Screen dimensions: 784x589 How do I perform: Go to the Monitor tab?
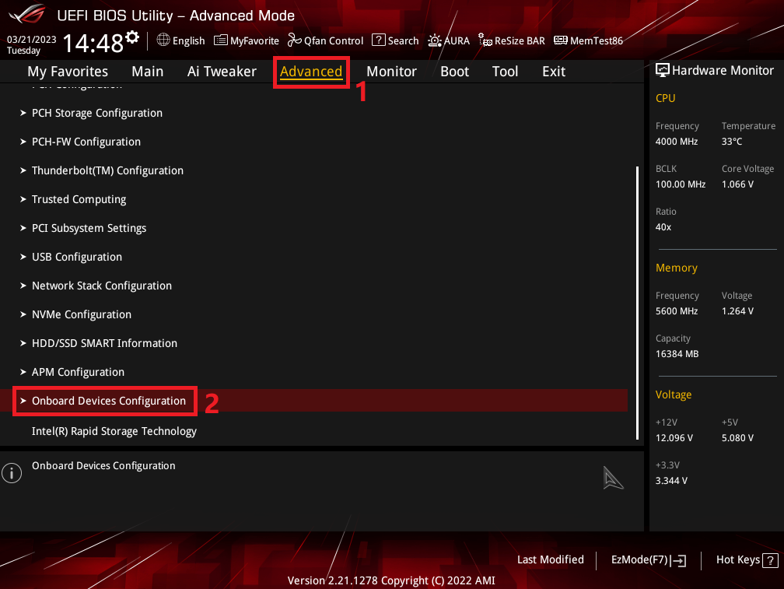(391, 72)
